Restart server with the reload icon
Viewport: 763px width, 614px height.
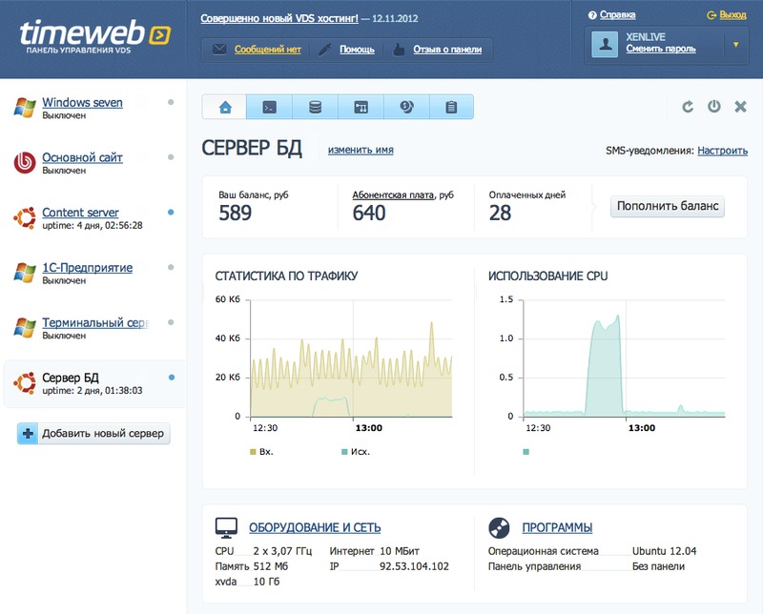coord(687,107)
